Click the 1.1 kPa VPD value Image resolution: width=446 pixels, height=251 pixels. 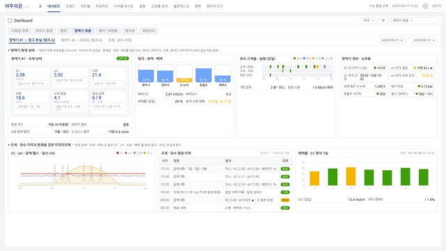click(x=429, y=199)
